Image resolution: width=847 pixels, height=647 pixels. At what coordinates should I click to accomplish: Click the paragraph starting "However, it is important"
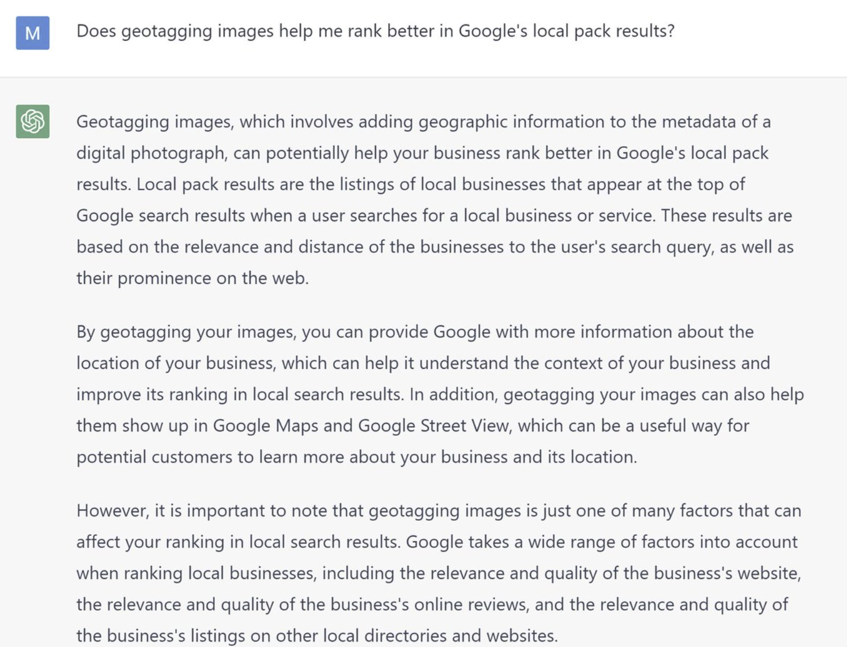click(439, 573)
